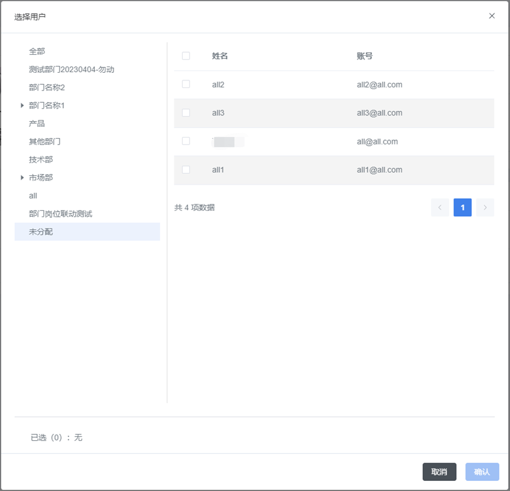Select 其他部门 department
The image size is (510, 491).
[x=45, y=141]
